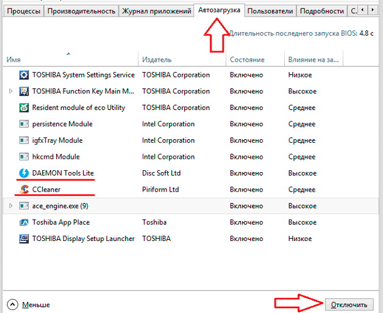383x313 pixels.
Task: Click Высокое impact in the Toshiba App Place row
Action: pos(302,222)
